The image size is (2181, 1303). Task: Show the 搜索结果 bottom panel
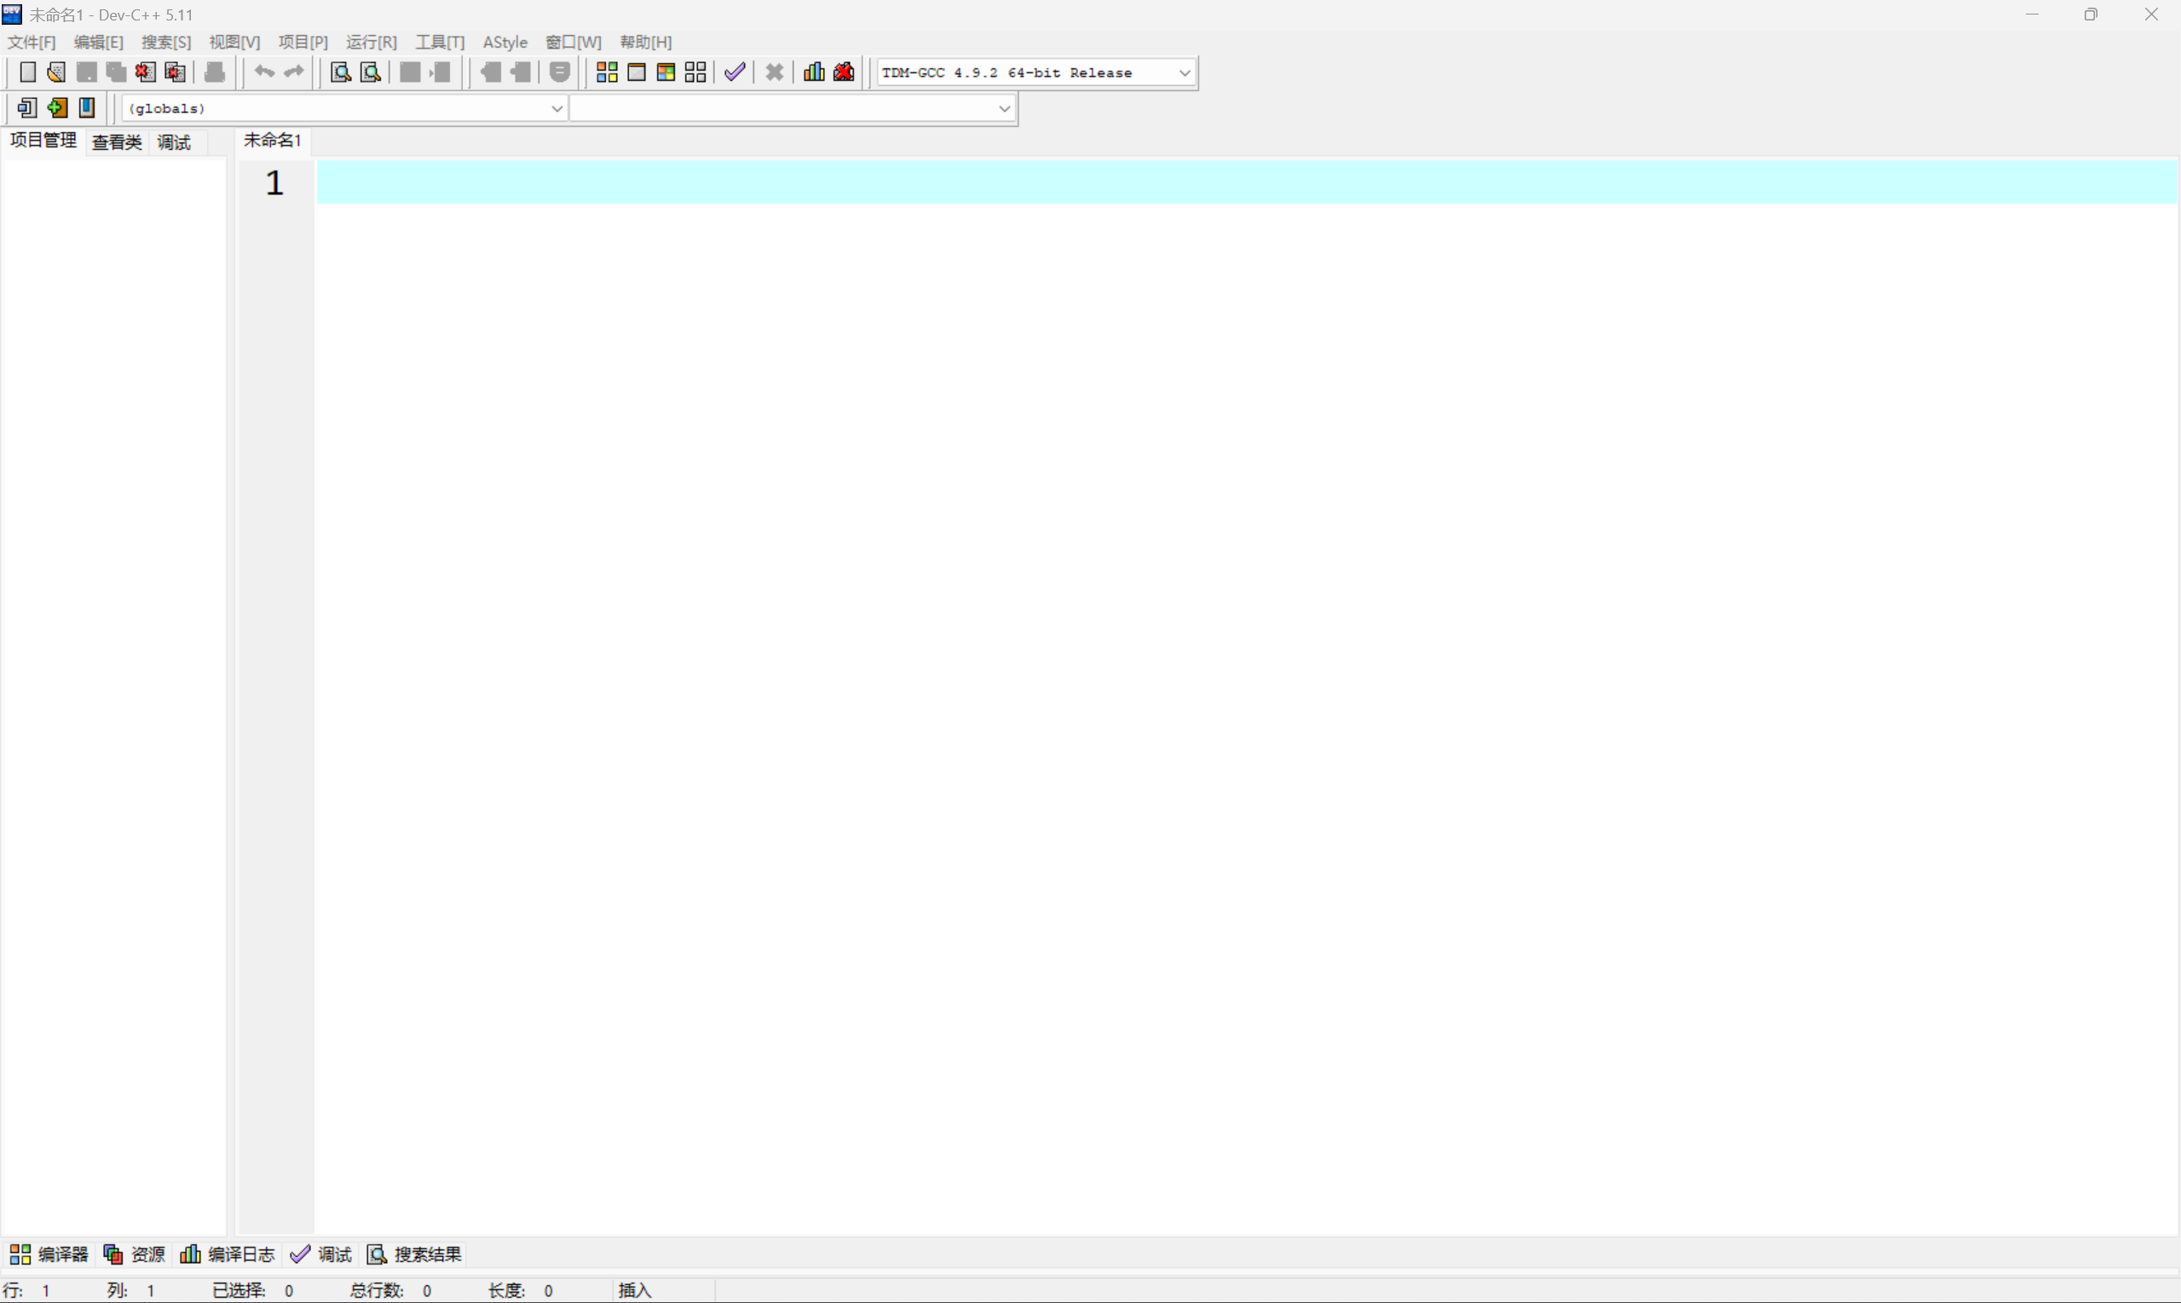414,1254
